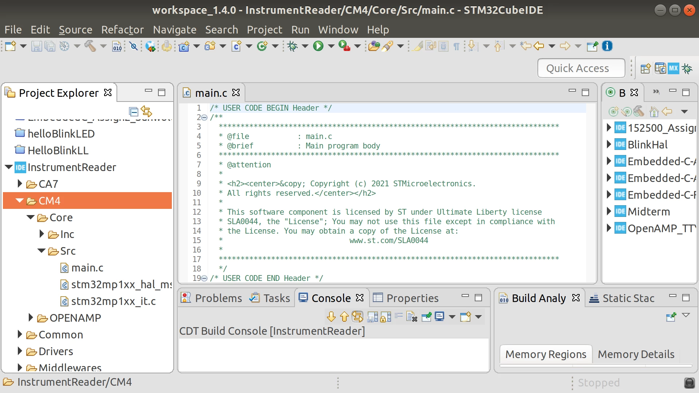The image size is (699, 393).
Task: Click the New C/C++ Project icon
Action: click(x=184, y=46)
